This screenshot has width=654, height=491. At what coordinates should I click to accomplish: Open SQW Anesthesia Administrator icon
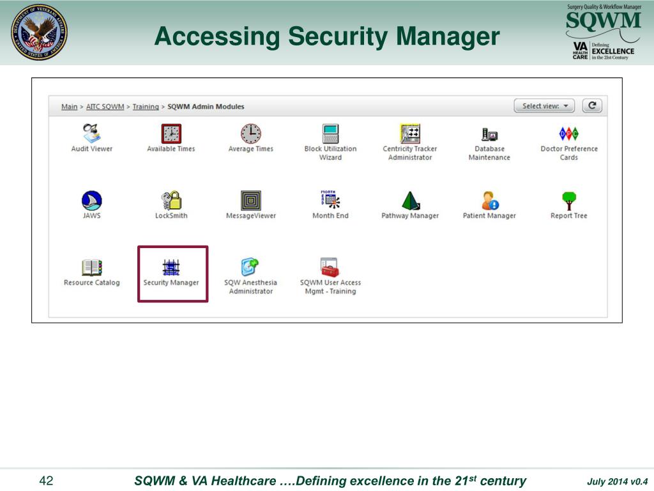tap(250, 267)
